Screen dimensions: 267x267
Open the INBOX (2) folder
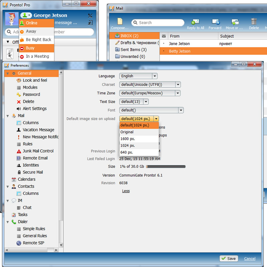click(x=135, y=36)
